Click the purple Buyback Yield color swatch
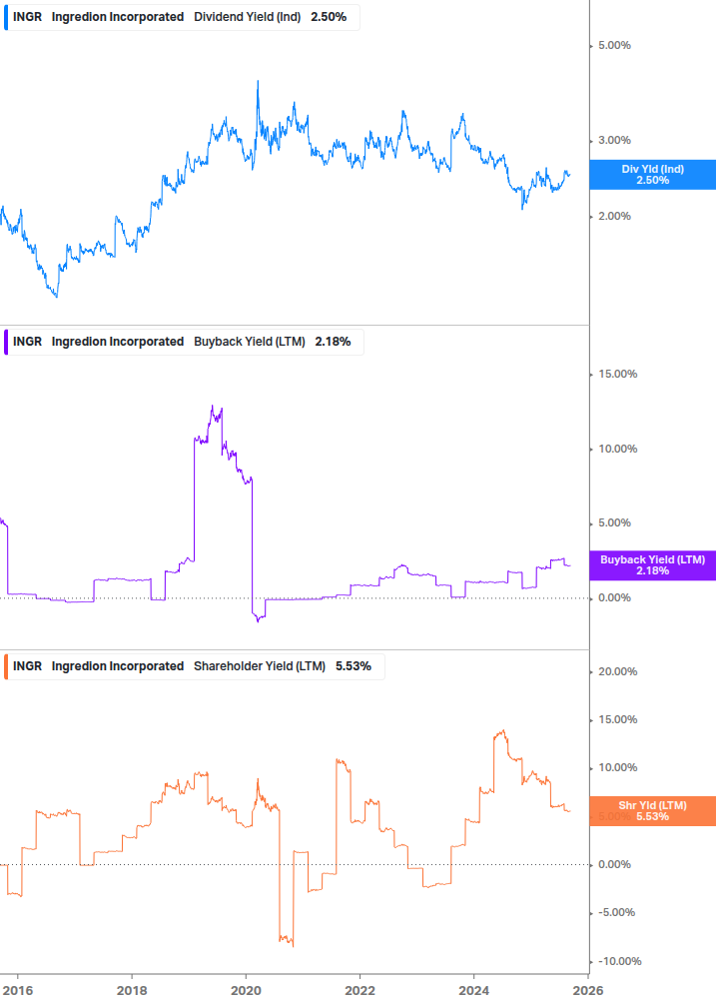This screenshot has width=716, height=1004. tap(7, 342)
